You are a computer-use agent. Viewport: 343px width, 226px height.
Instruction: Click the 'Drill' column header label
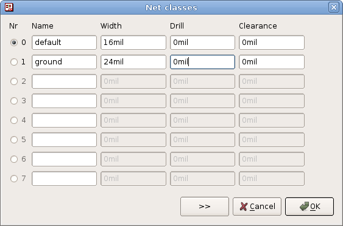point(177,26)
